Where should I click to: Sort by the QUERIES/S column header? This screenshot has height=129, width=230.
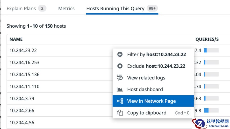[x=207, y=39]
